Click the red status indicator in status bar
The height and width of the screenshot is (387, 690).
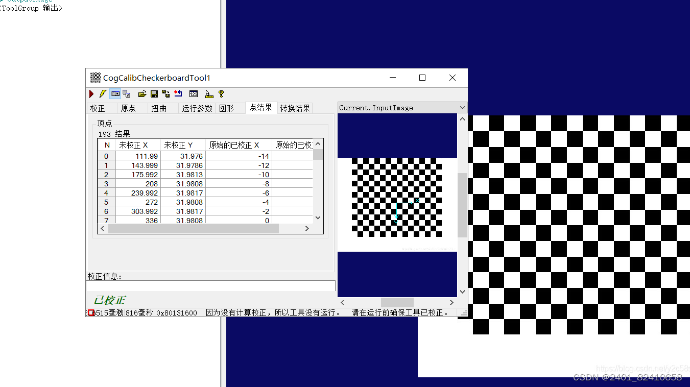[91, 312]
